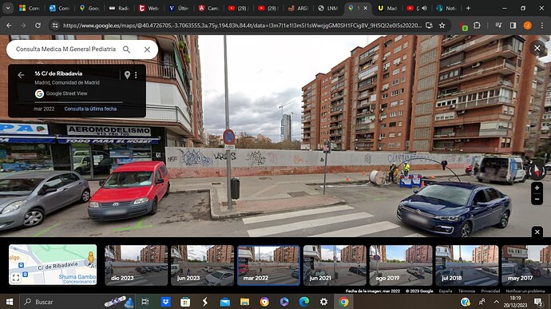The width and height of the screenshot is (551, 309).
Task: Clear the Maps search box text
Action: point(147,50)
